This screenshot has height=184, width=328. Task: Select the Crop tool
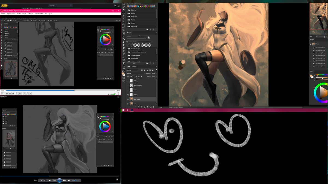tap(124, 13)
